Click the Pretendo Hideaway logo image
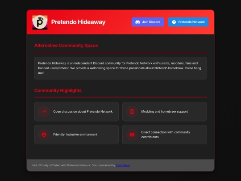Viewport: 241px width, 181px height. pos(40,22)
